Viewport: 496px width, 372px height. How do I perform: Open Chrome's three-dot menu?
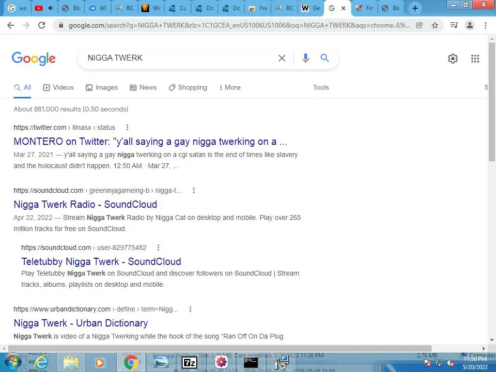pyautogui.click(x=485, y=25)
